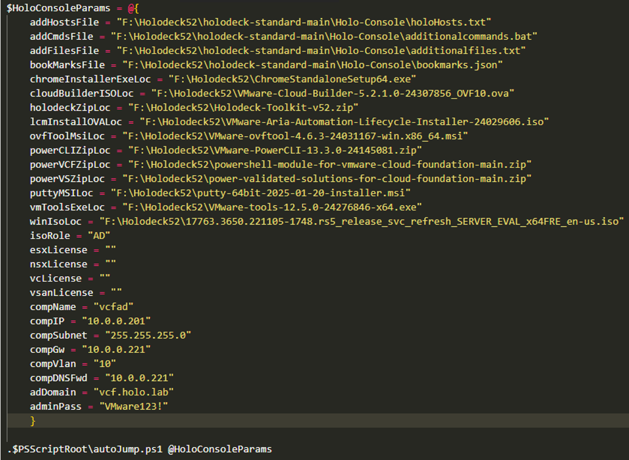Select the powerVSZipLoc key
Image resolution: width=629 pixels, height=460 pixels.
tap(67, 179)
